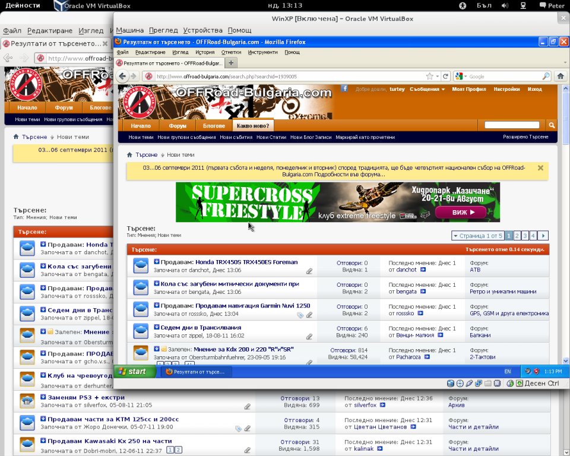
Task: Open tab list arrow at Firefox tab bar end
Action: pos(565,62)
